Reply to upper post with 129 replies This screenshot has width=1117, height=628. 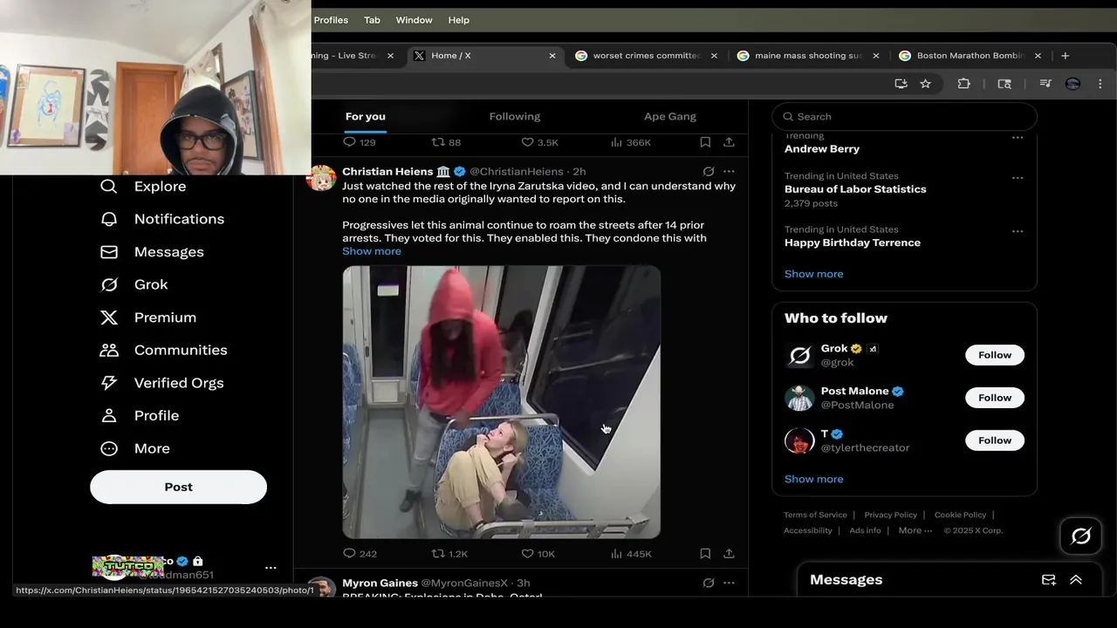pos(359,142)
